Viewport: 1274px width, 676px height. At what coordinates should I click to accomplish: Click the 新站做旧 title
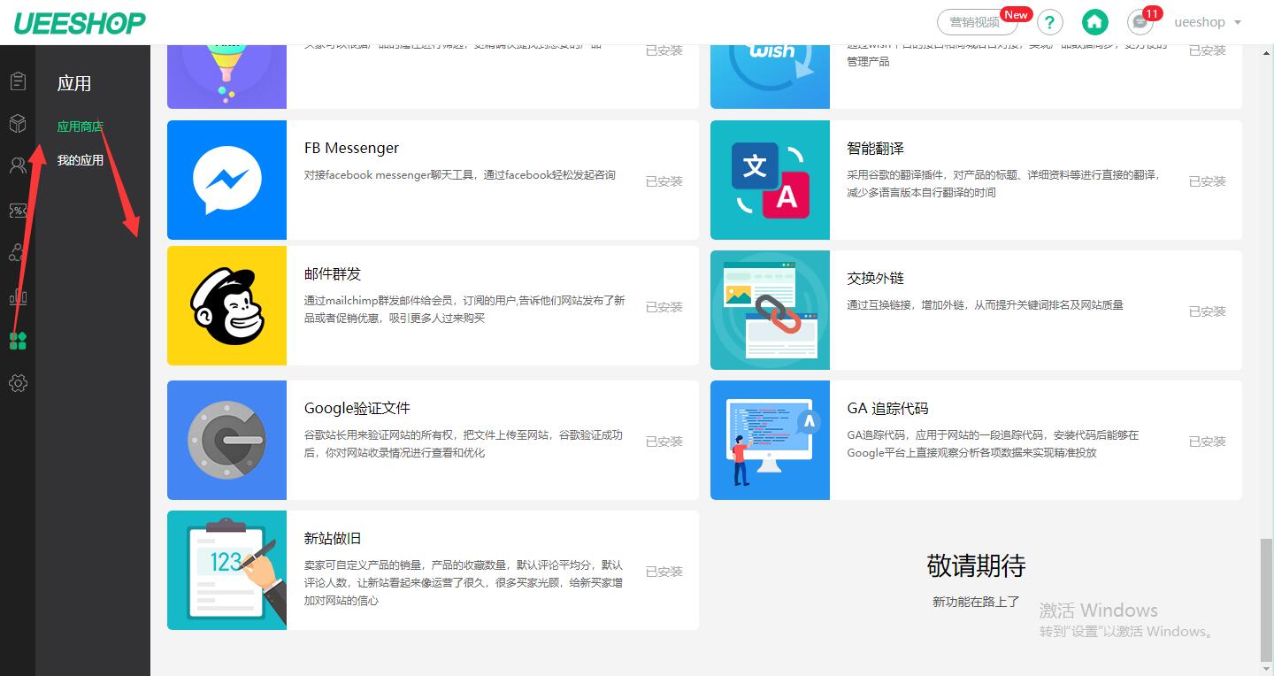[x=333, y=538]
